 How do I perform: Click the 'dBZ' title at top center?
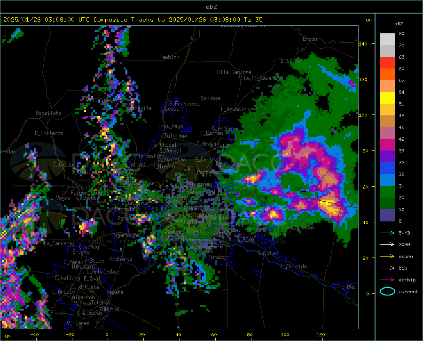point(211,7)
